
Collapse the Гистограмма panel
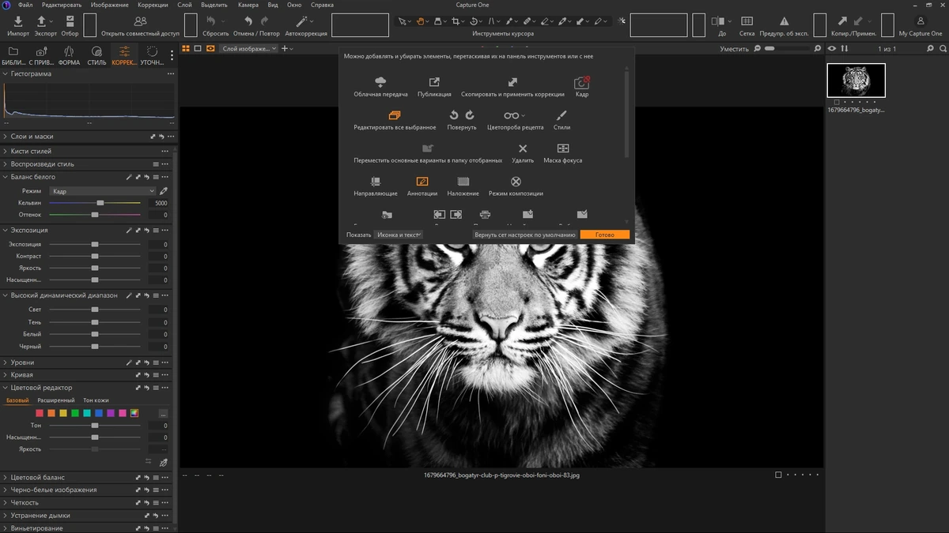6,73
